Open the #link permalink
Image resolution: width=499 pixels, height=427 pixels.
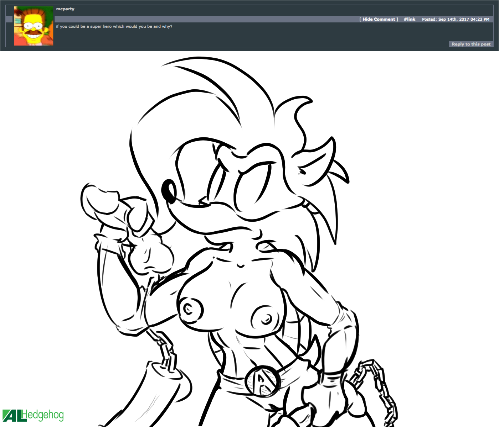410,19
